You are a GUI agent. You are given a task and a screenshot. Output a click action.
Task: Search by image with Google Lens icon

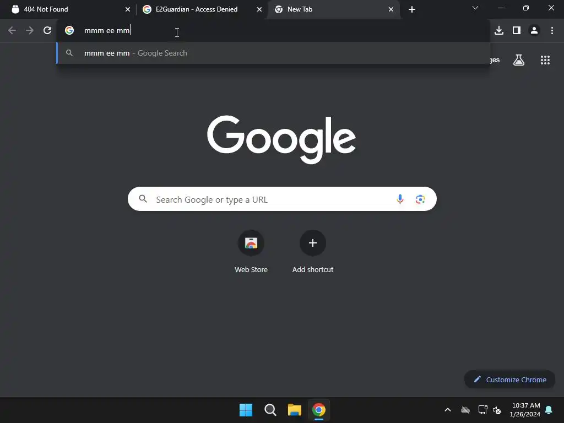pyautogui.click(x=420, y=199)
